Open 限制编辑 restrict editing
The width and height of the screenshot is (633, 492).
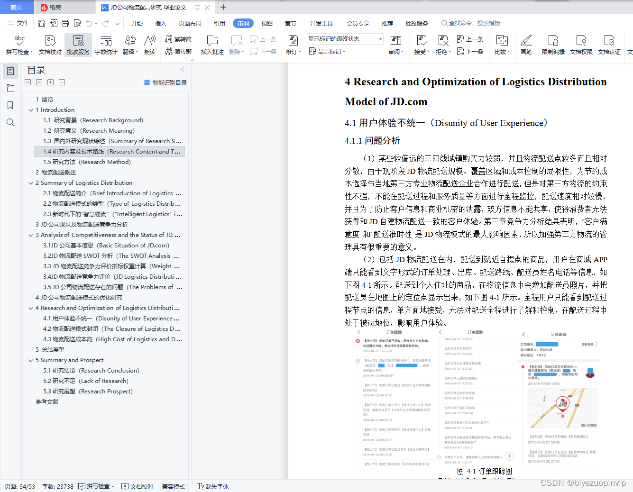click(553, 45)
